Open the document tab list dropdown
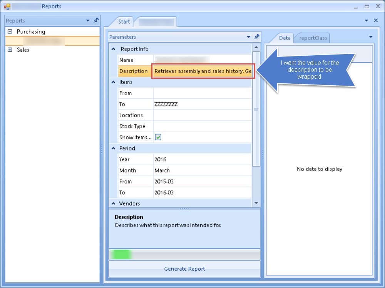The height and width of the screenshot is (288, 385). point(367,21)
